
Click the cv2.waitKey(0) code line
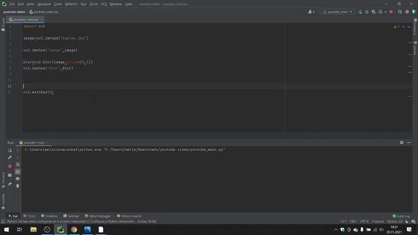[39, 92]
